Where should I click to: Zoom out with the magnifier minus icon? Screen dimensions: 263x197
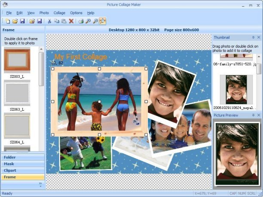pos(95,21)
